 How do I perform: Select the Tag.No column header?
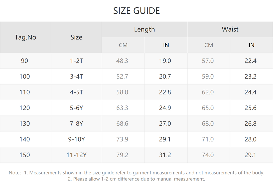[x=25, y=37]
